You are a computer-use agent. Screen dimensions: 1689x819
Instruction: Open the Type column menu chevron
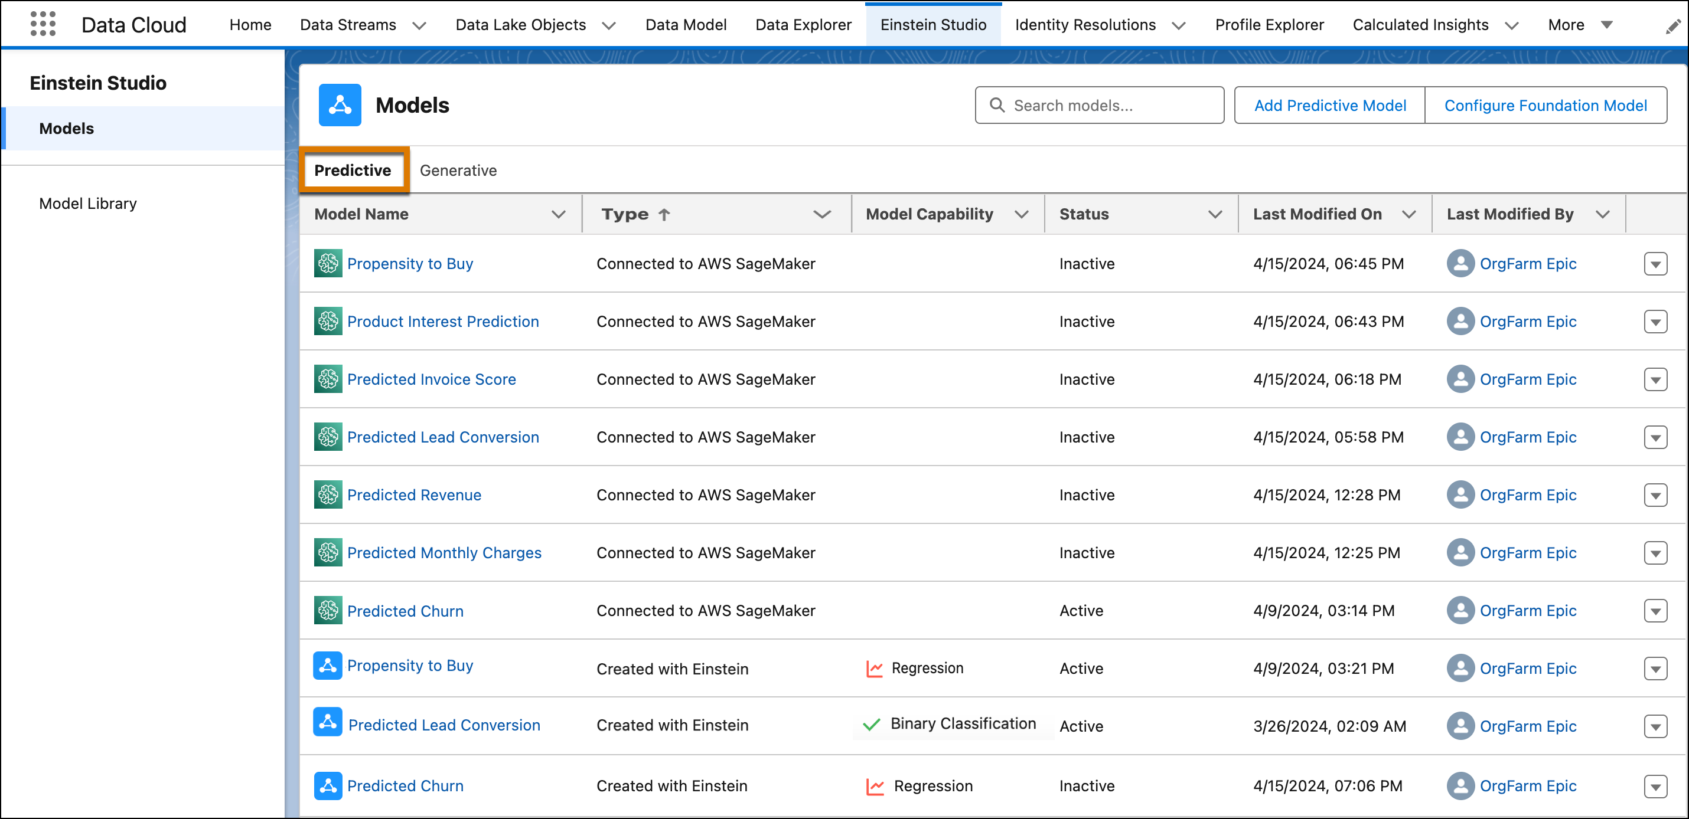822,214
